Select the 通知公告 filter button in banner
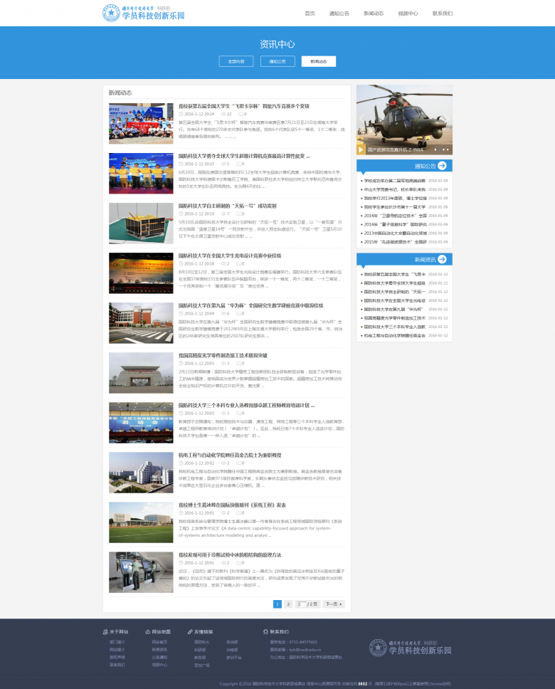Image resolution: width=555 pixels, height=689 pixels. [x=277, y=61]
